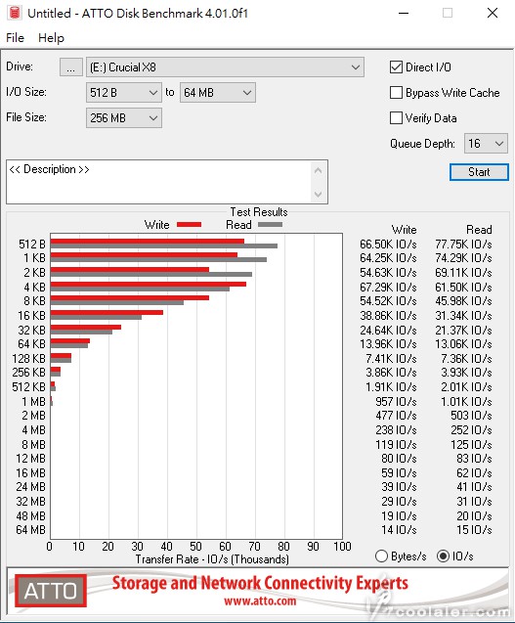Uncheck the Direct I/O checkbox

397,67
